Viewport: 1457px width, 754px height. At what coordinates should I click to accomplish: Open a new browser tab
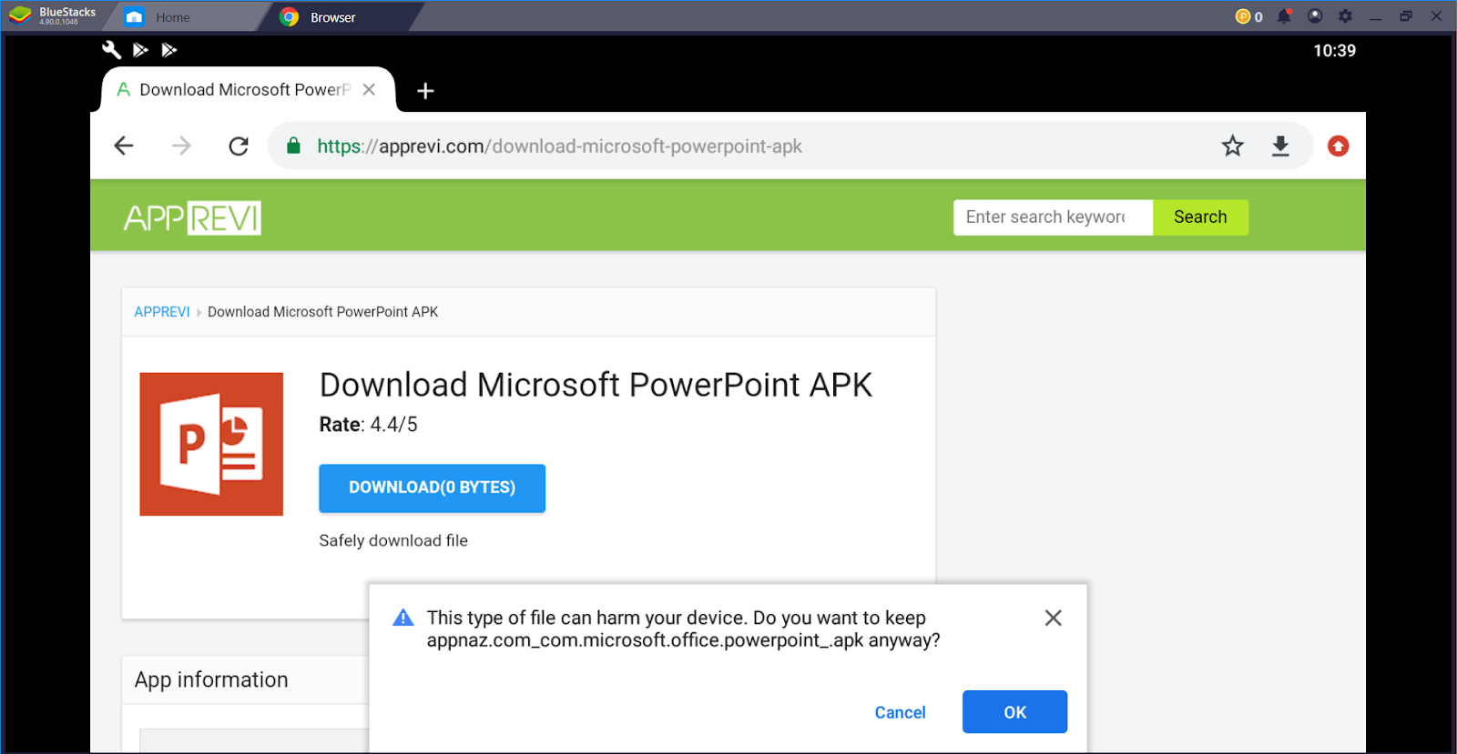coord(425,91)
